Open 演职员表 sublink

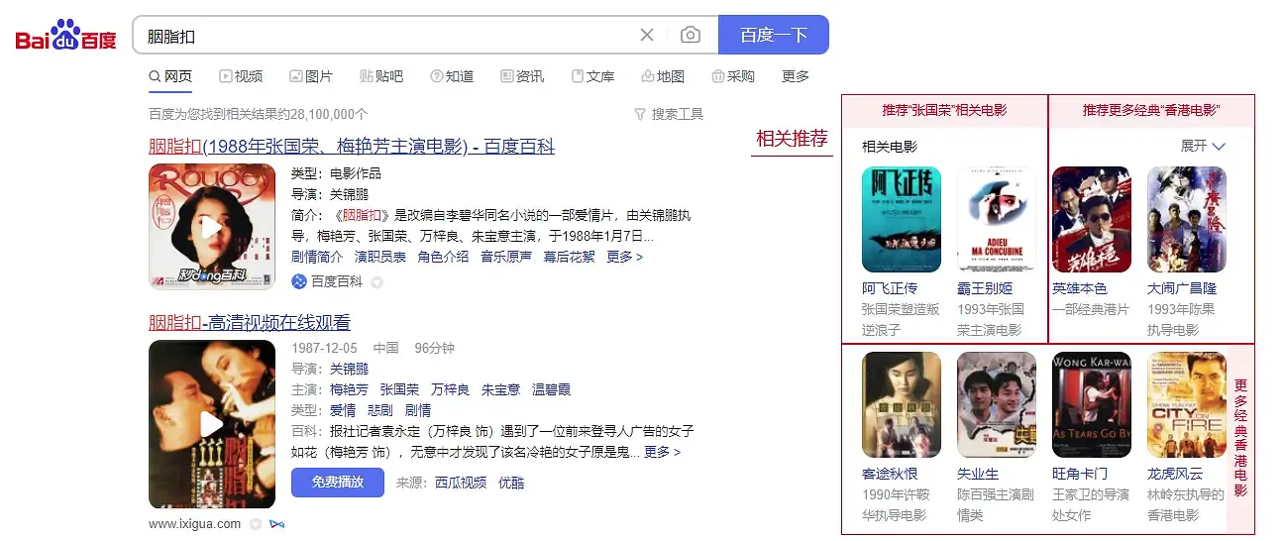[x=380, y=257]
